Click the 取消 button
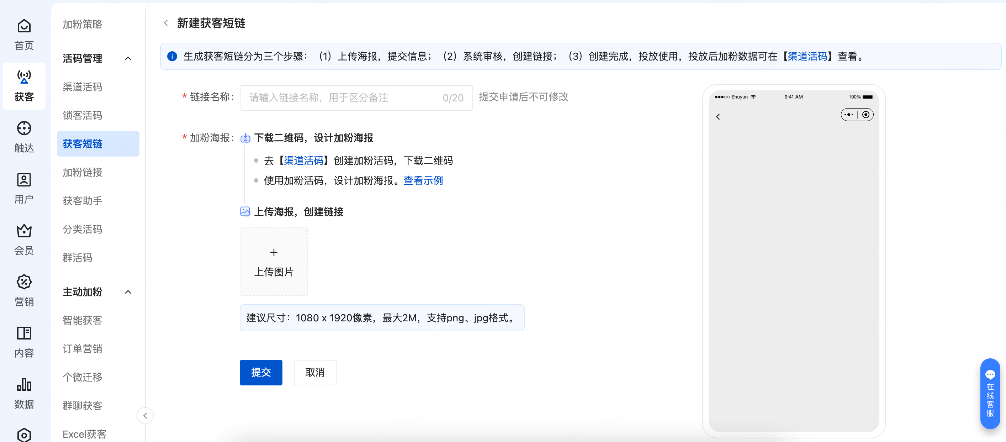Screen dimensions: 1006x442 click(x=315, y=373)
